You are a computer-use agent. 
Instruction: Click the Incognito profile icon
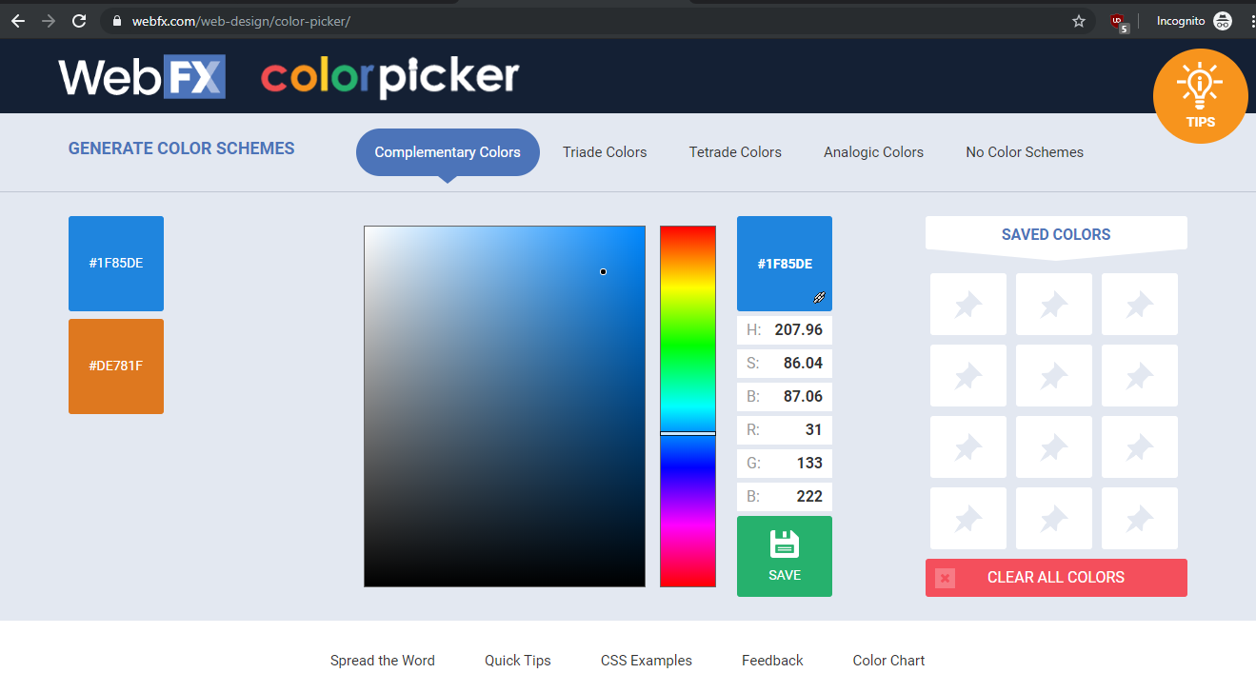(1223, 20)
